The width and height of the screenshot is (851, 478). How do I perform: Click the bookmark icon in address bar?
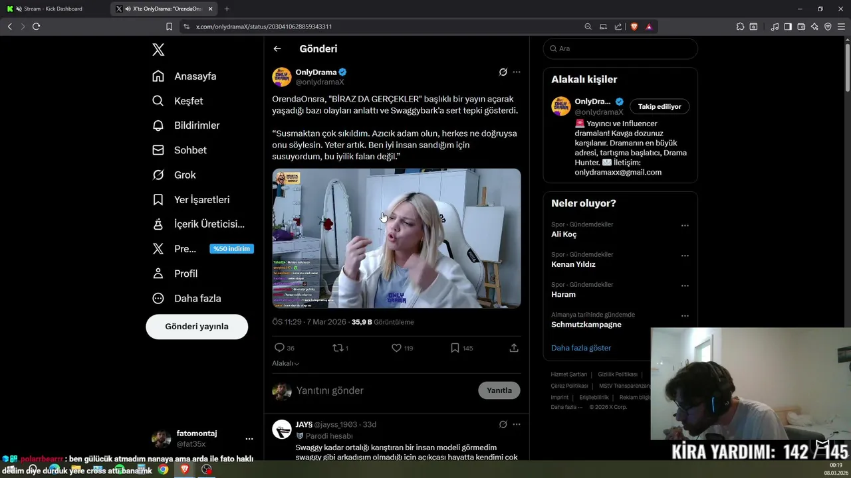tap(169, 27)
